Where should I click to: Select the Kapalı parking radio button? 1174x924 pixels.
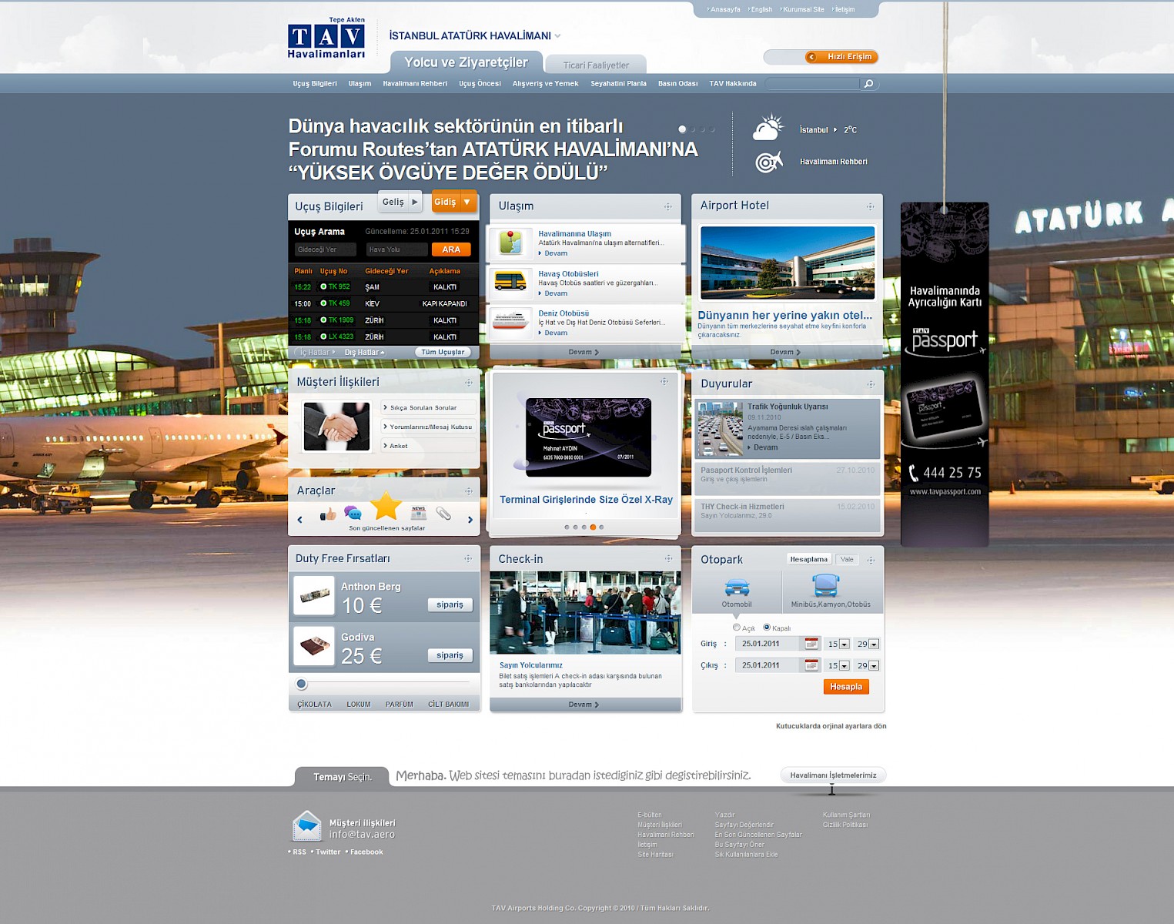[x=767, y=628]
